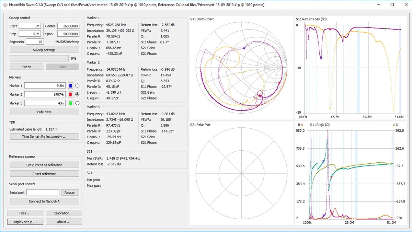Open the Files dialog
The image size is (412, 232).
tap(25, 213)
